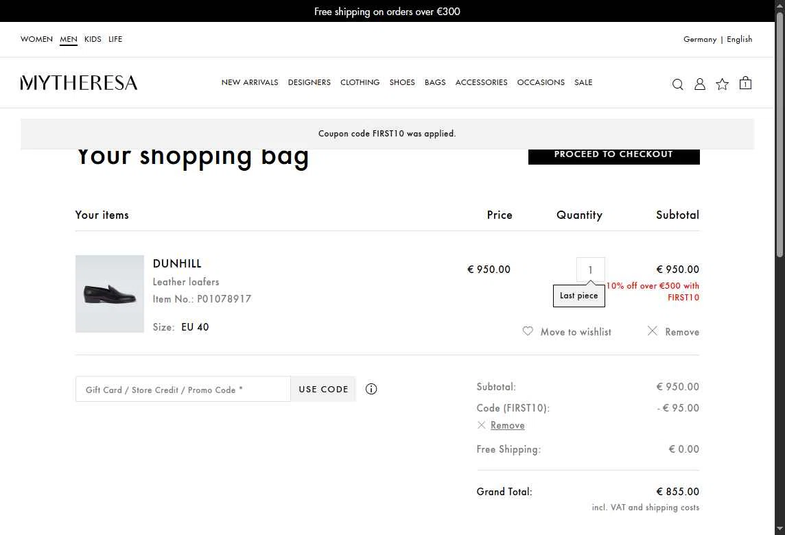This screenshot has width=785, height=535.
Task: Open the SHOES menu
Action: tap(402, 82)
